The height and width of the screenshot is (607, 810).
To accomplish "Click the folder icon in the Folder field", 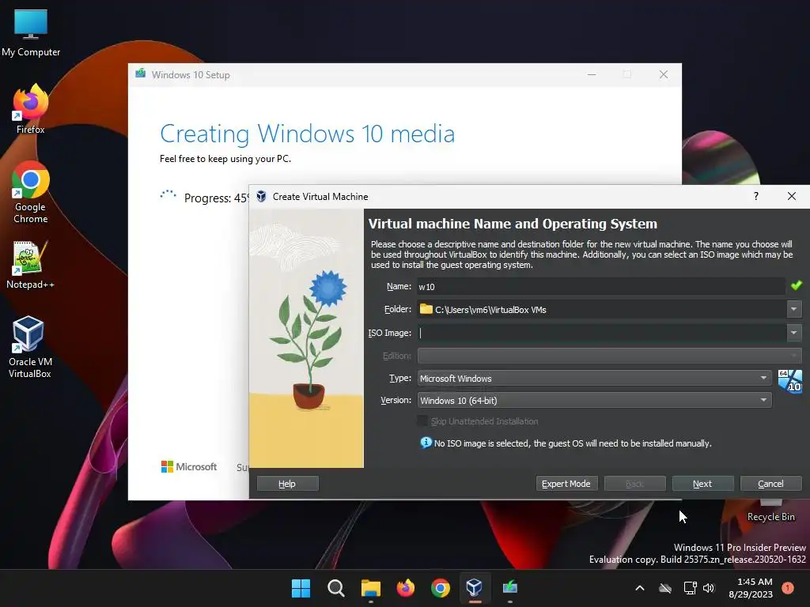I will pos(426,309).
